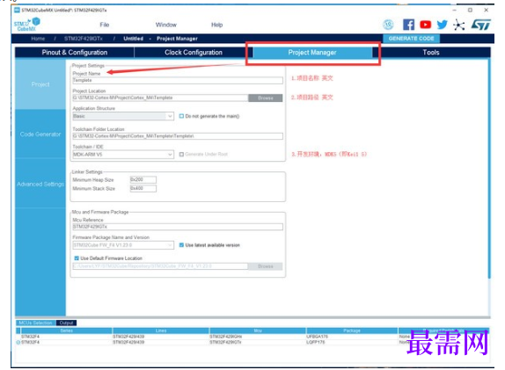Open the Facebook icon link

tap(408, 25)
